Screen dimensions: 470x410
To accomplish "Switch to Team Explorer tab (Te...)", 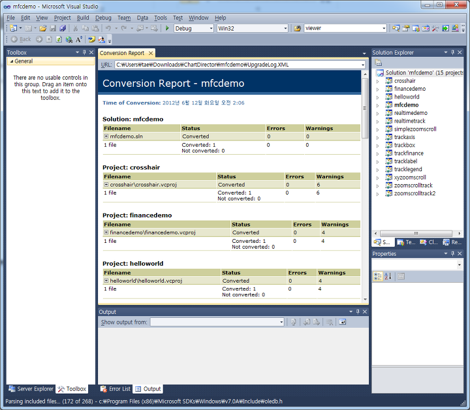I will (406, 242).
